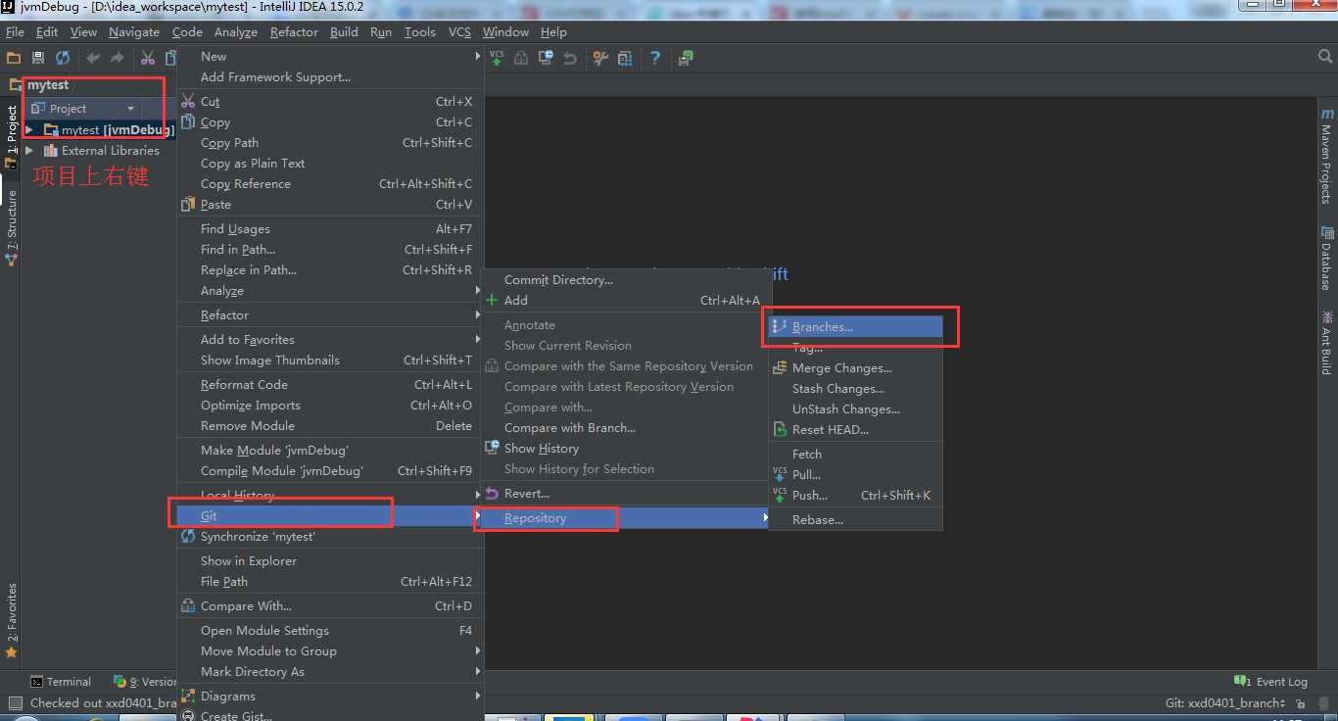The height and width of the screenshot is (721, 1338).
Task: Open the Terminal tool window tab
Action: 61,682
